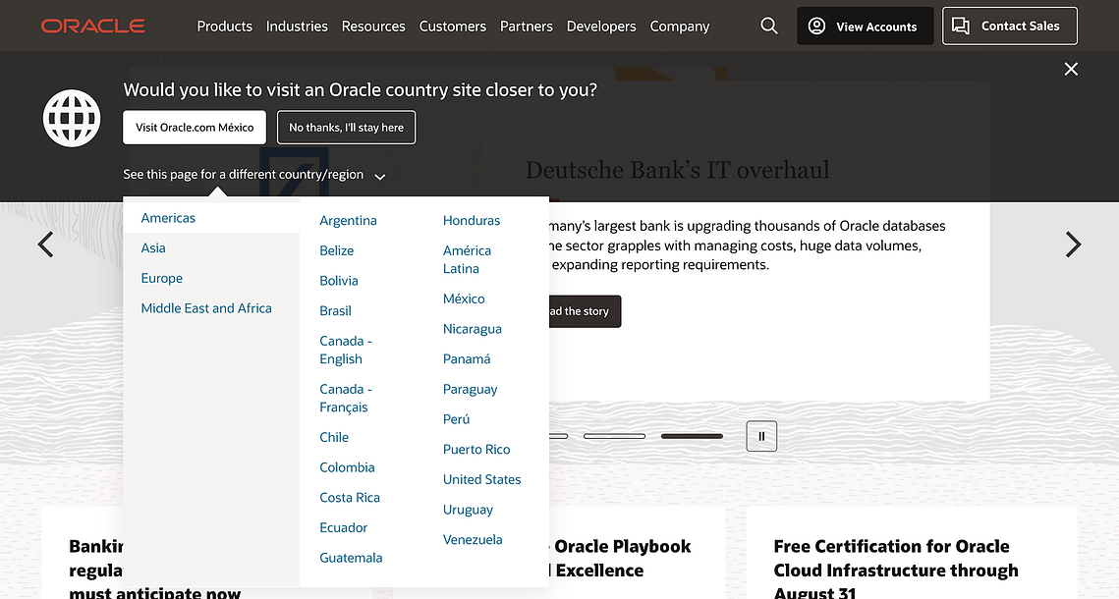Expand See this page for different country/region
1119x599 pixels.
click(x=254, y=175)
